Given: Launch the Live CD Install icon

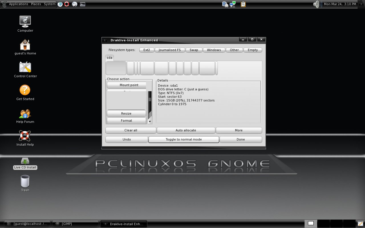Looking at the screenshot, I should tap(25, 161).
